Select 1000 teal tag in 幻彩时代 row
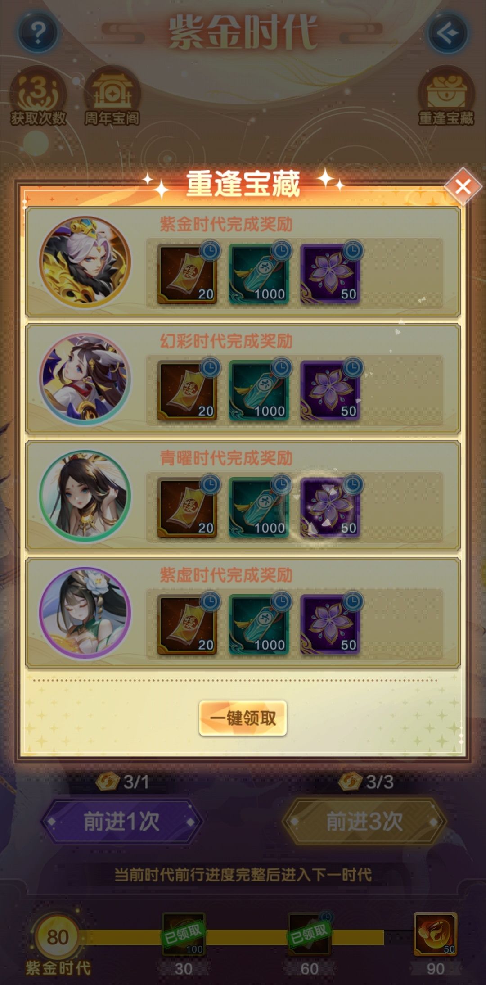Viewport: 486px width, 985px height. [x=259, y=391]
